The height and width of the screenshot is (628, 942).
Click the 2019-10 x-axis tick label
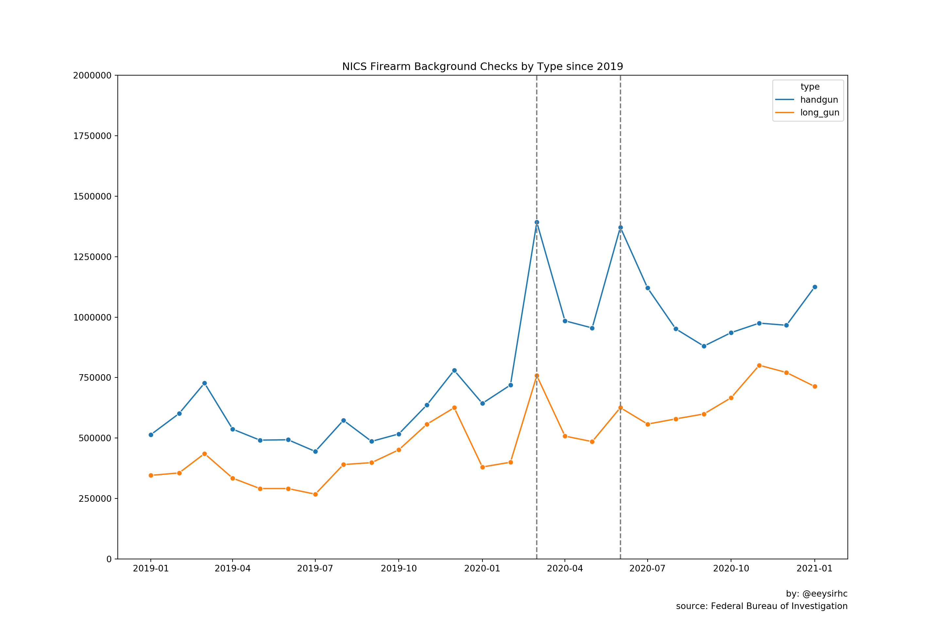click(x=398, y=568)
